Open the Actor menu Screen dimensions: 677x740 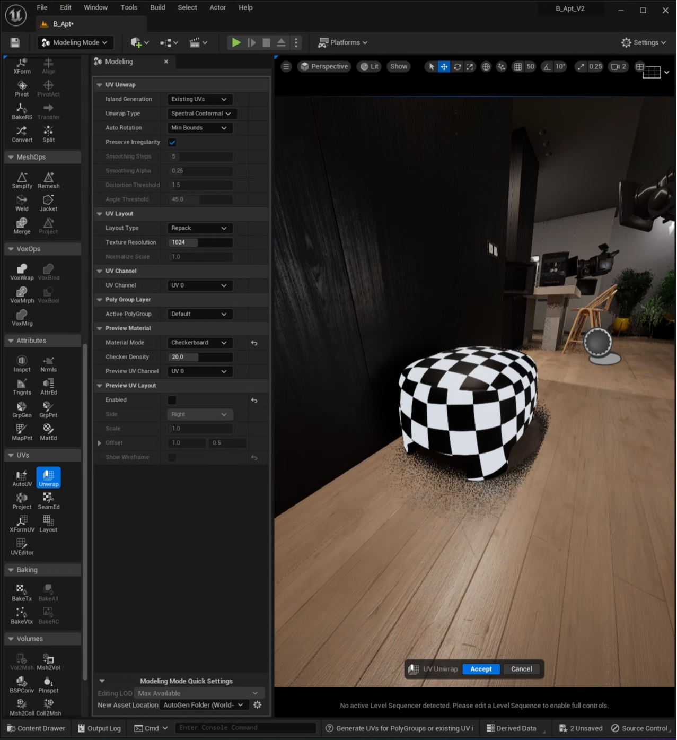pos(217,7)
